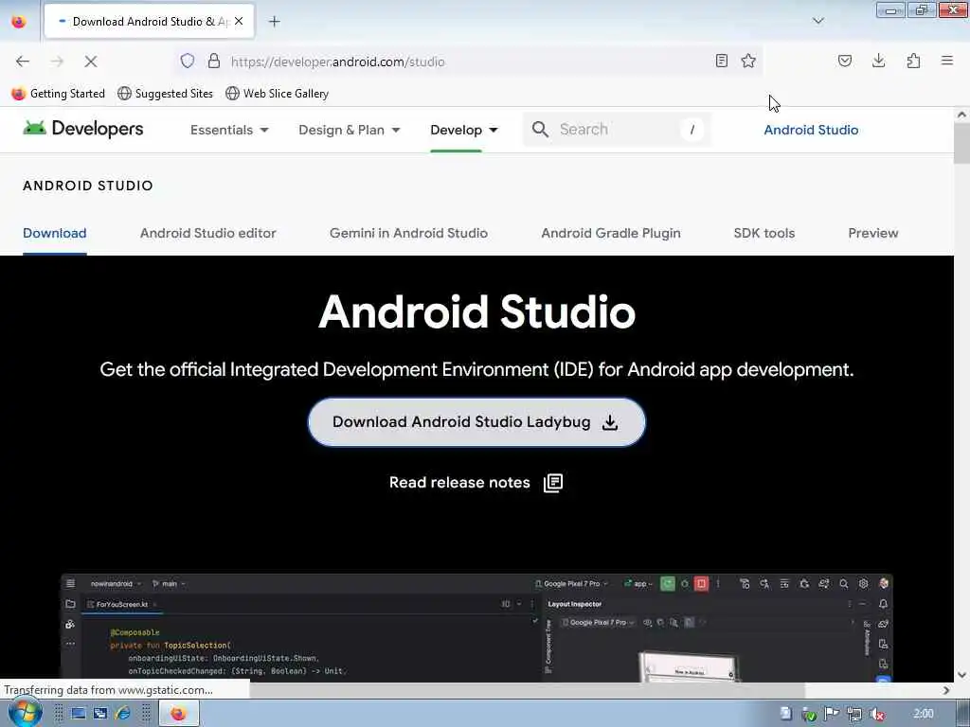Click into the site Search field
The image size is (970, 727).
[617, 129]
